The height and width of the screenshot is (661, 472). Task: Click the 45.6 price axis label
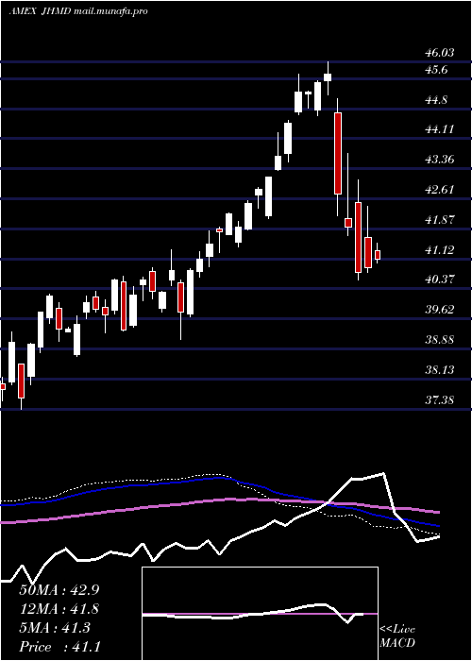point(436,70)
